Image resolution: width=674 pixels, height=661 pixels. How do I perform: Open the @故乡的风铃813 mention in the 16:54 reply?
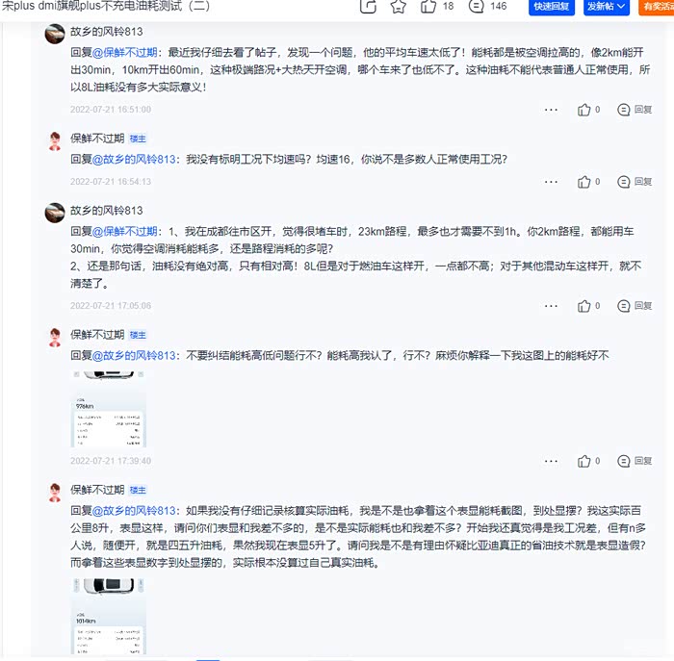tap(134, 160)
